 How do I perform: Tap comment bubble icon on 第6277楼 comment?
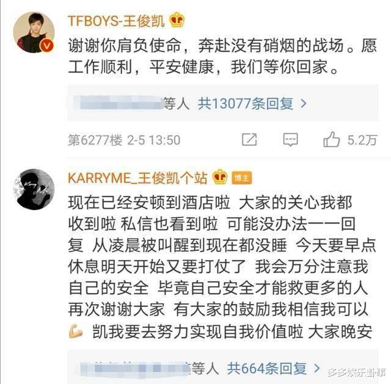point(291,140)
